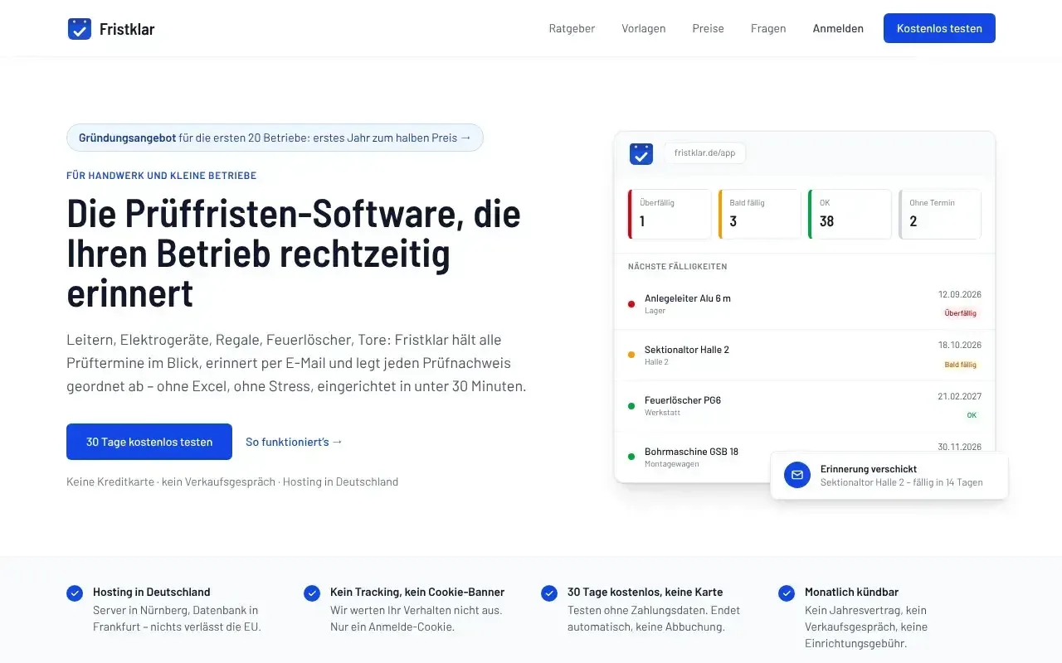Select the OK stat card showing 38

point(850,215)
